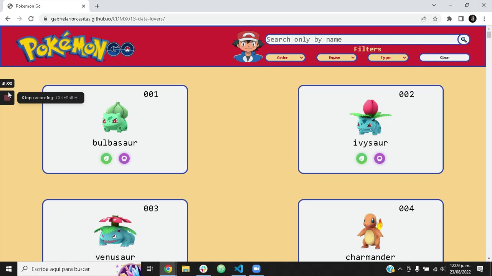Image resolution: width=492 pixels, height=276 pixels.
Task: Open the Chrome profile avatar
Action: pyautogui.click(x=472, y=19)
